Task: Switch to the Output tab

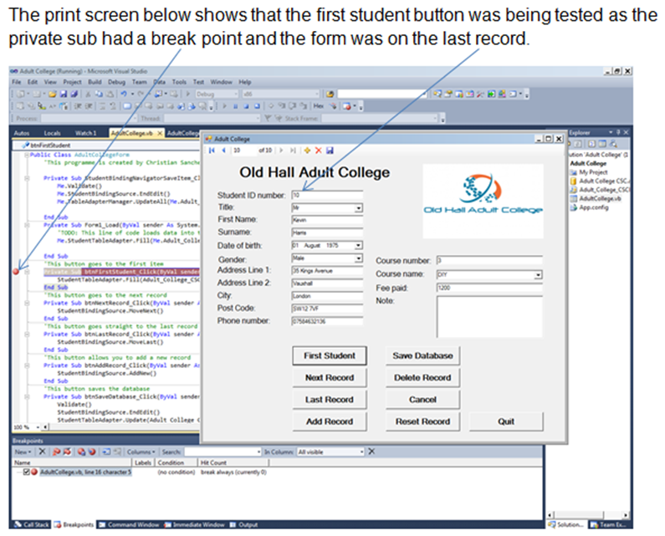Action: (244, 525)
